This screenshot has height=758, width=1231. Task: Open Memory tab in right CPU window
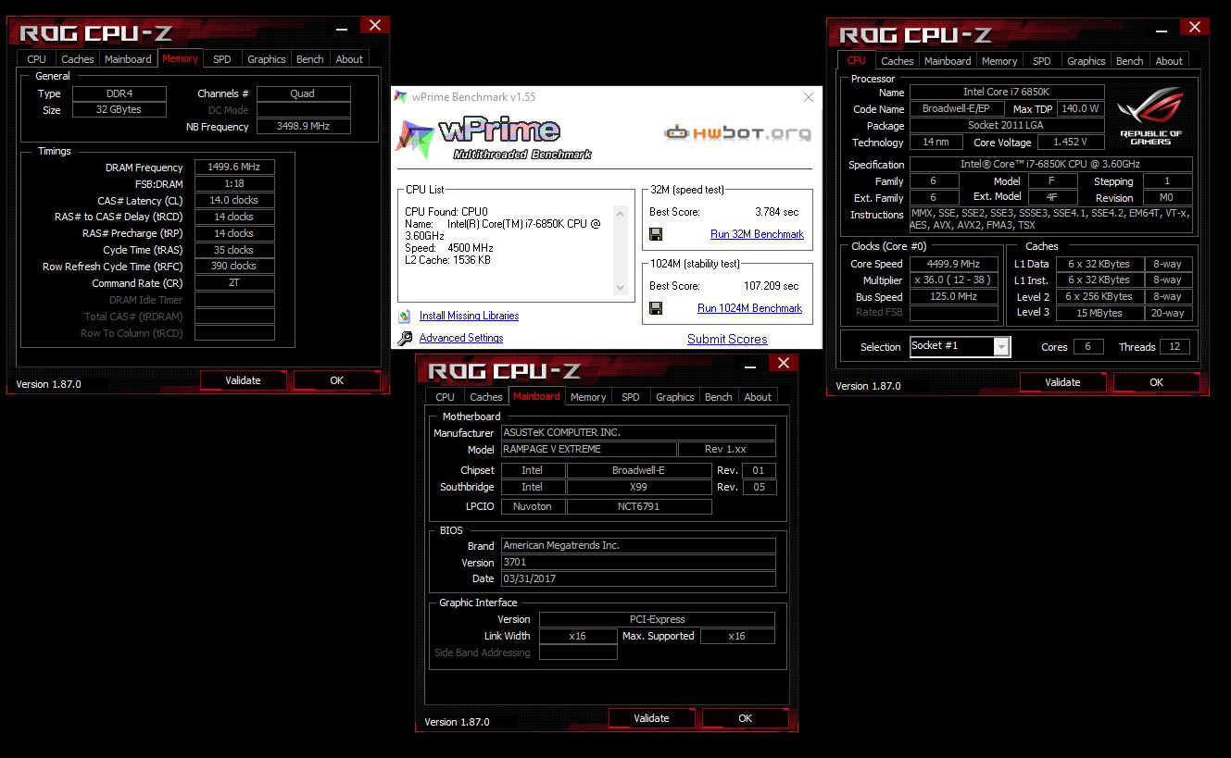tap(999, 61)
